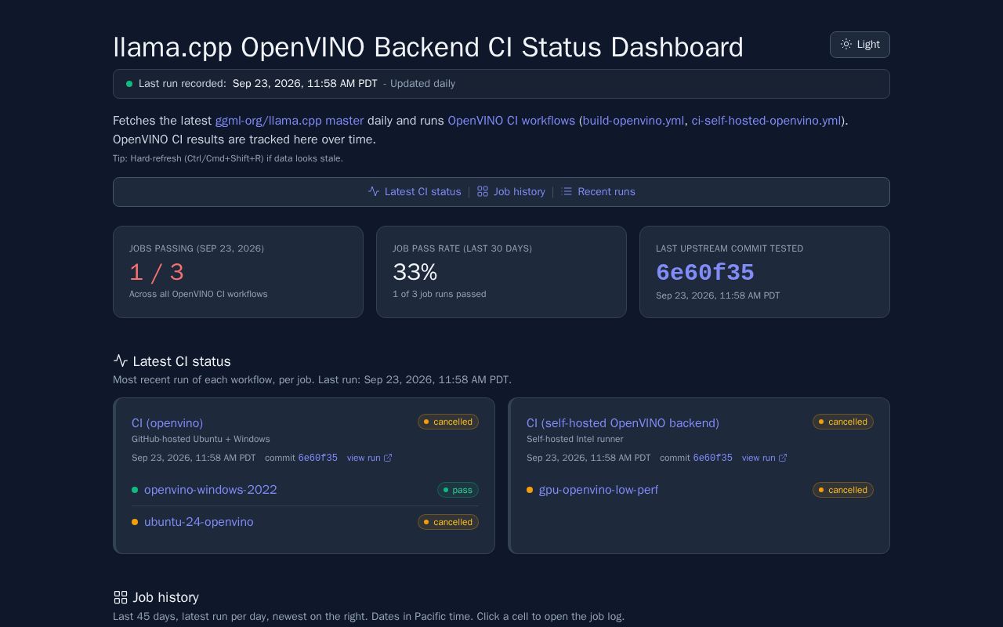Click the pulse icon beside the Latest CI status nav link
Viewport: 1003px width, 627px height.
pos(374,191)
